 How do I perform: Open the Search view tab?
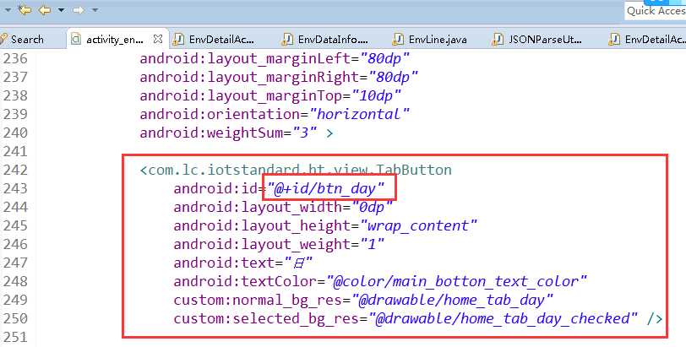[22, 40]
